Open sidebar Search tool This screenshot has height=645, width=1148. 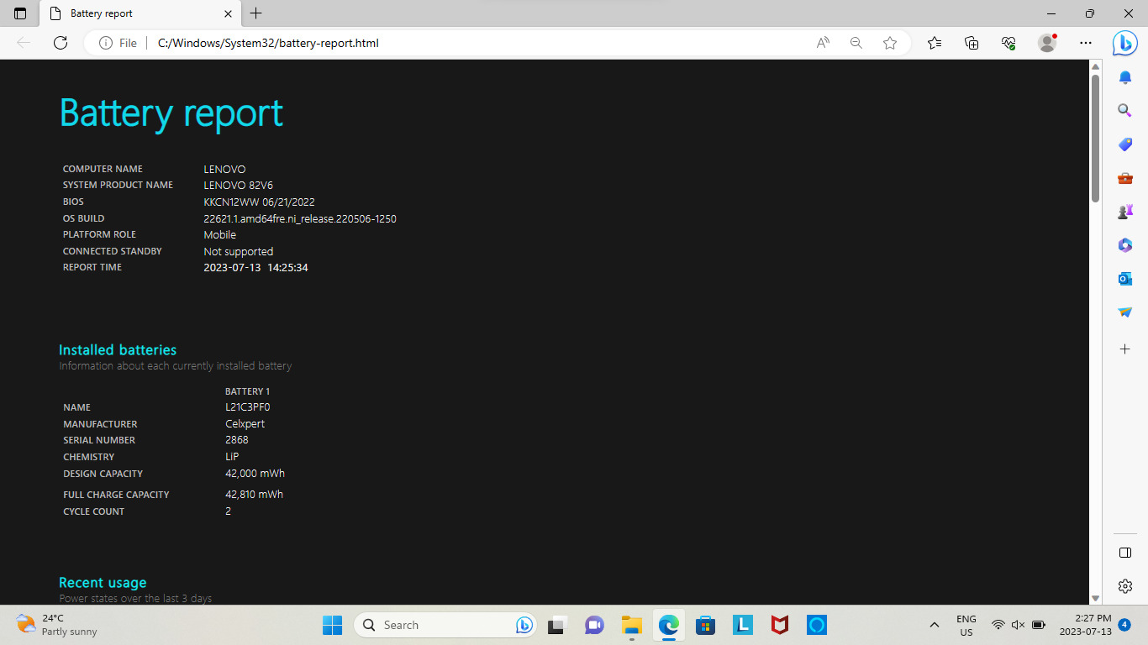(1125, 110)
